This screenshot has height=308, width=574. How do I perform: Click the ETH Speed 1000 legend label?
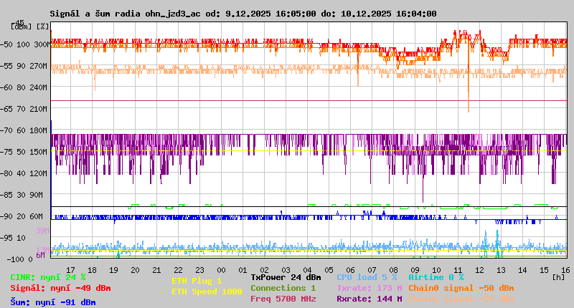pos(207,292)
